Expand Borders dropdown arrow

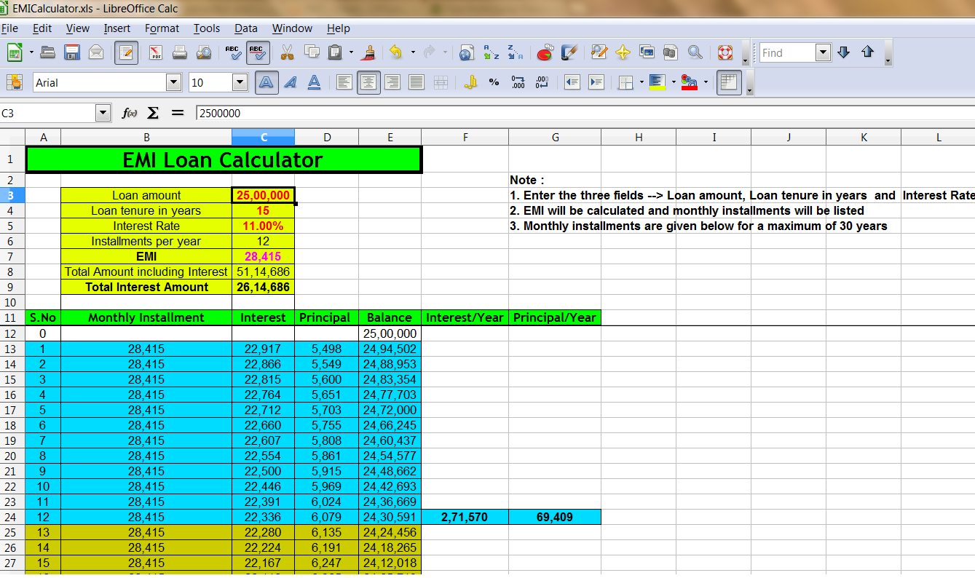coord(641,82)
